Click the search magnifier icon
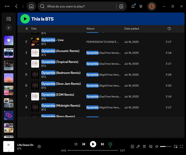Image resolution: width=186 pixels, height=155 pixels. [x=42, y=6]
